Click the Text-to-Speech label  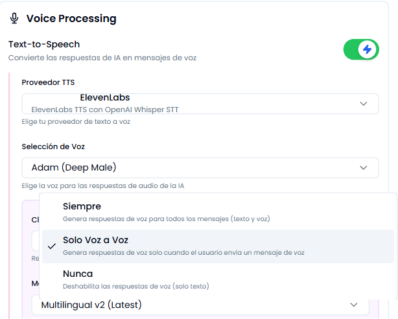pyautogui.click(x=44, y=45)
